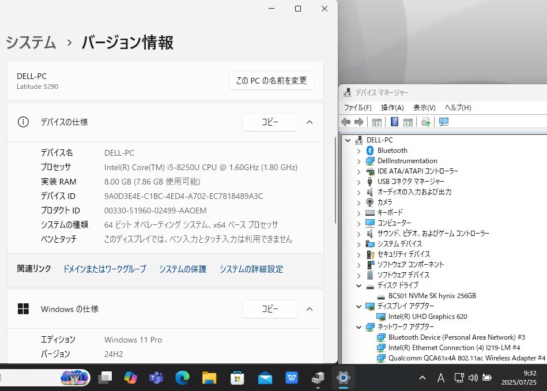Click the Scan for hardware changes icon
Screen dimensions: 547x391
(x=425, y=122)
